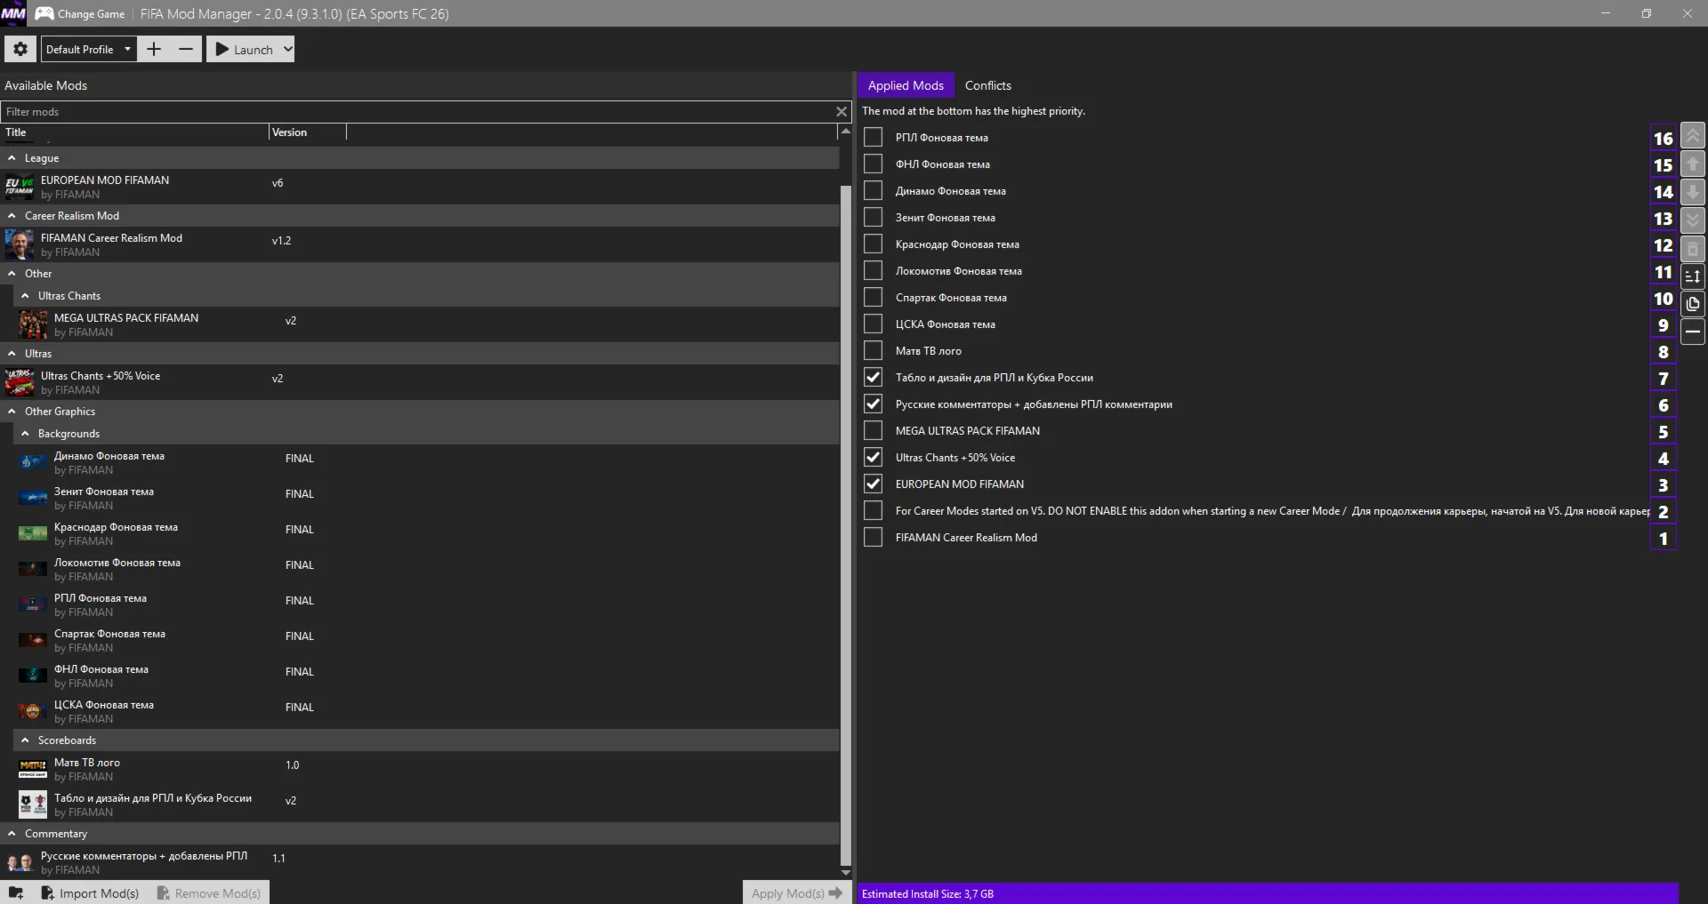Viewport: 1708px width, 904px height.
Task: Click Import Mod(s) button
Action: tap(90, 892)
